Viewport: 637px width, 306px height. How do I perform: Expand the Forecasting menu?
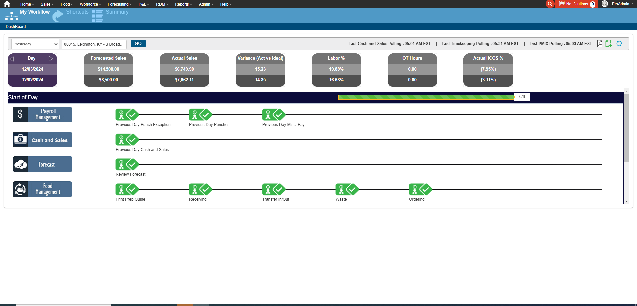click(119, 4)
